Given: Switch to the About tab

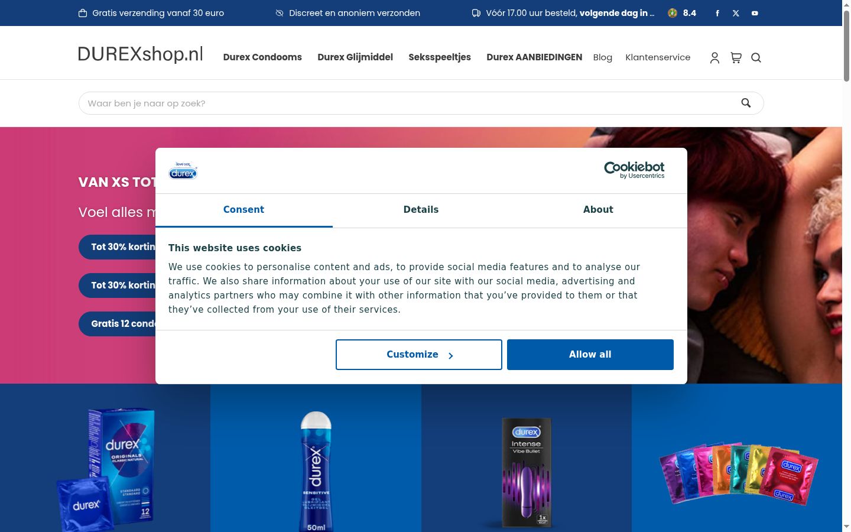Looking at the screenshot, I should [x=598, y=210].
